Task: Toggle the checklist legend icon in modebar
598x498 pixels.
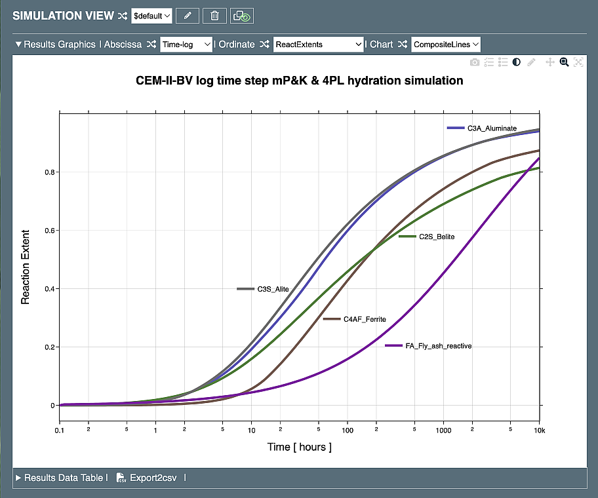Action: [489, 62]
